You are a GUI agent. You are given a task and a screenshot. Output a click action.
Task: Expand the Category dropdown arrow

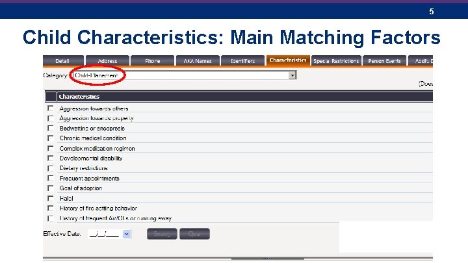tap(292, 75)
